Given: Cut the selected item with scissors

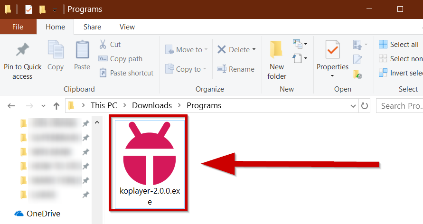Looking at the screenshot, I should 110,44.
